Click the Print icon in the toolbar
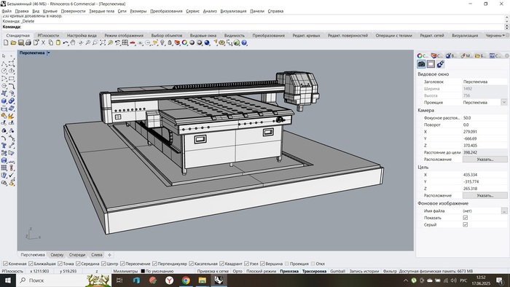Screen dimensions: 510x287 [x=28, y=42]
